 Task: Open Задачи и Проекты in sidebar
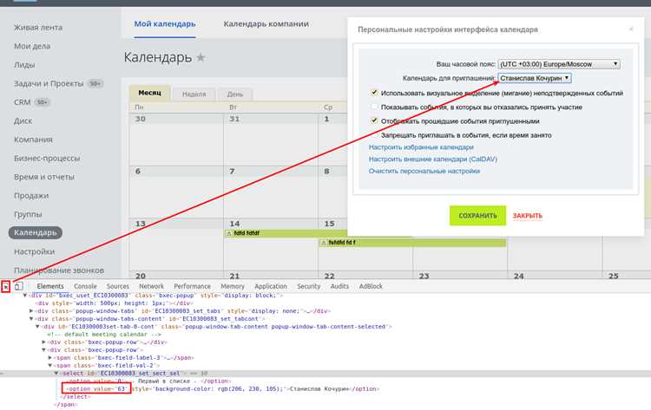pyautogui.click(x=49, y=84)
